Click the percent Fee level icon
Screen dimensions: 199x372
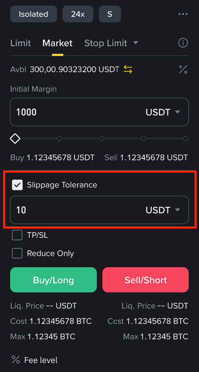point(16,360)
